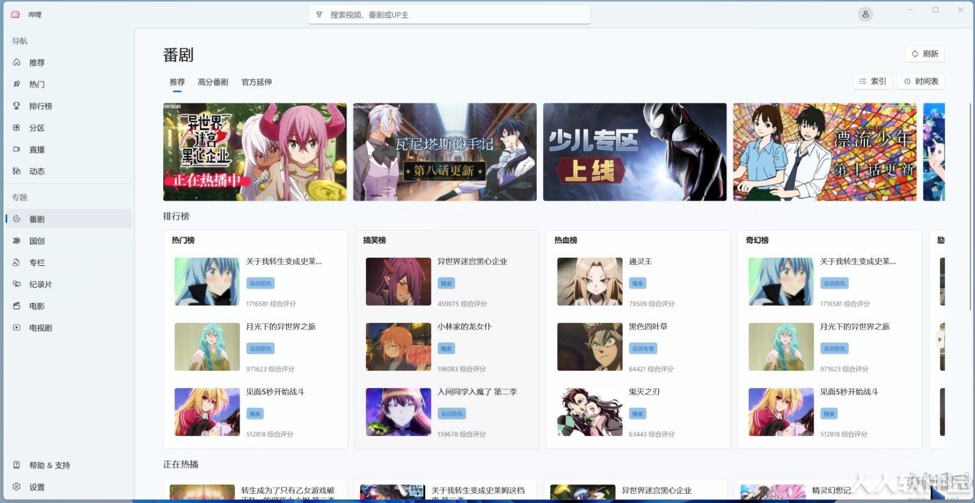Click the 电视剧 label in sidebar
Viewport: 975px width, 503px height.
pos(41,328)
